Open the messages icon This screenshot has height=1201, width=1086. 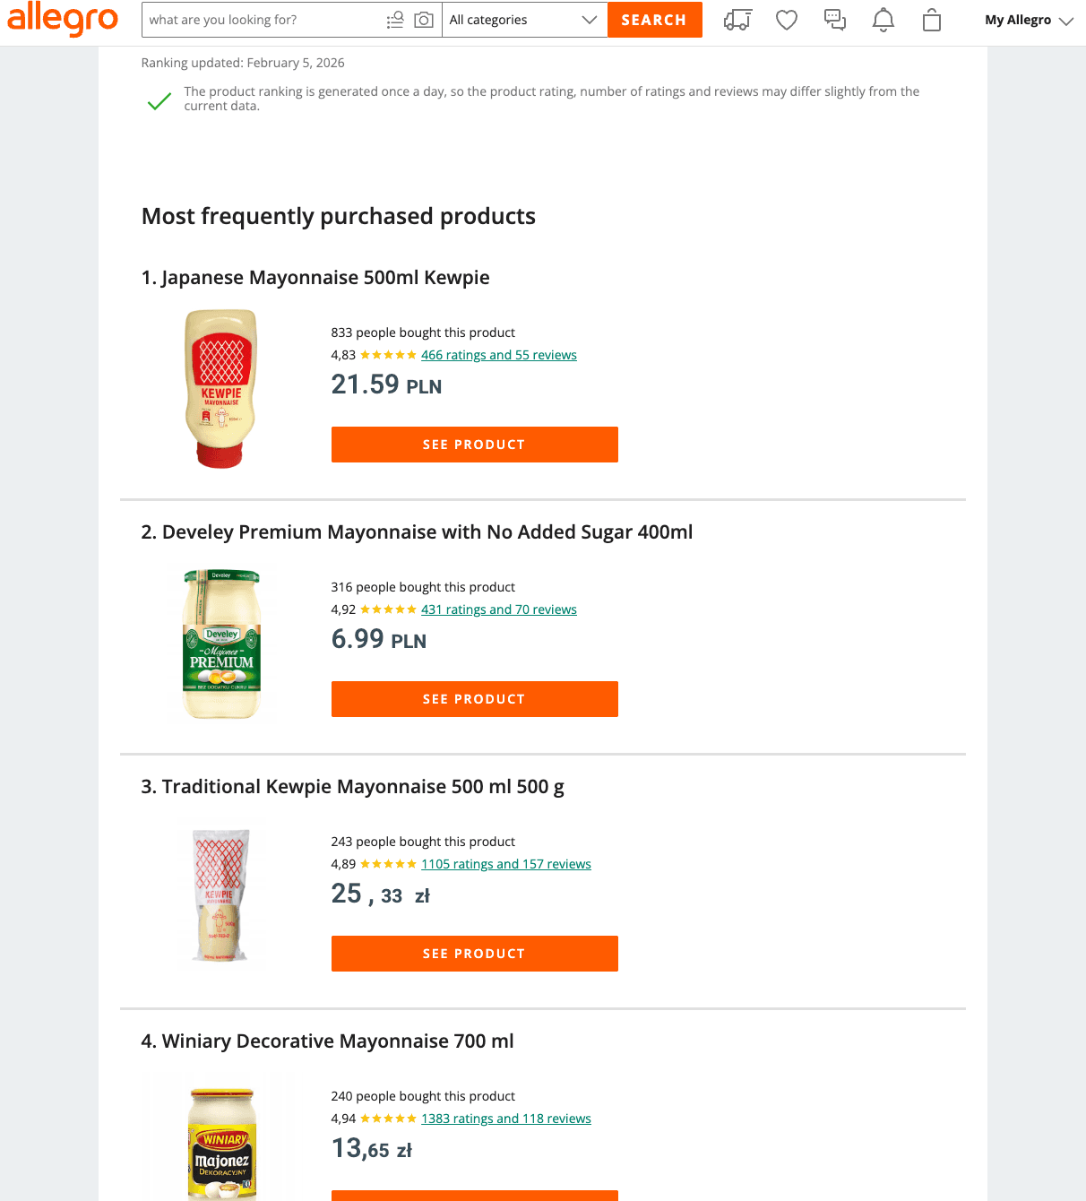pos(834,20)
